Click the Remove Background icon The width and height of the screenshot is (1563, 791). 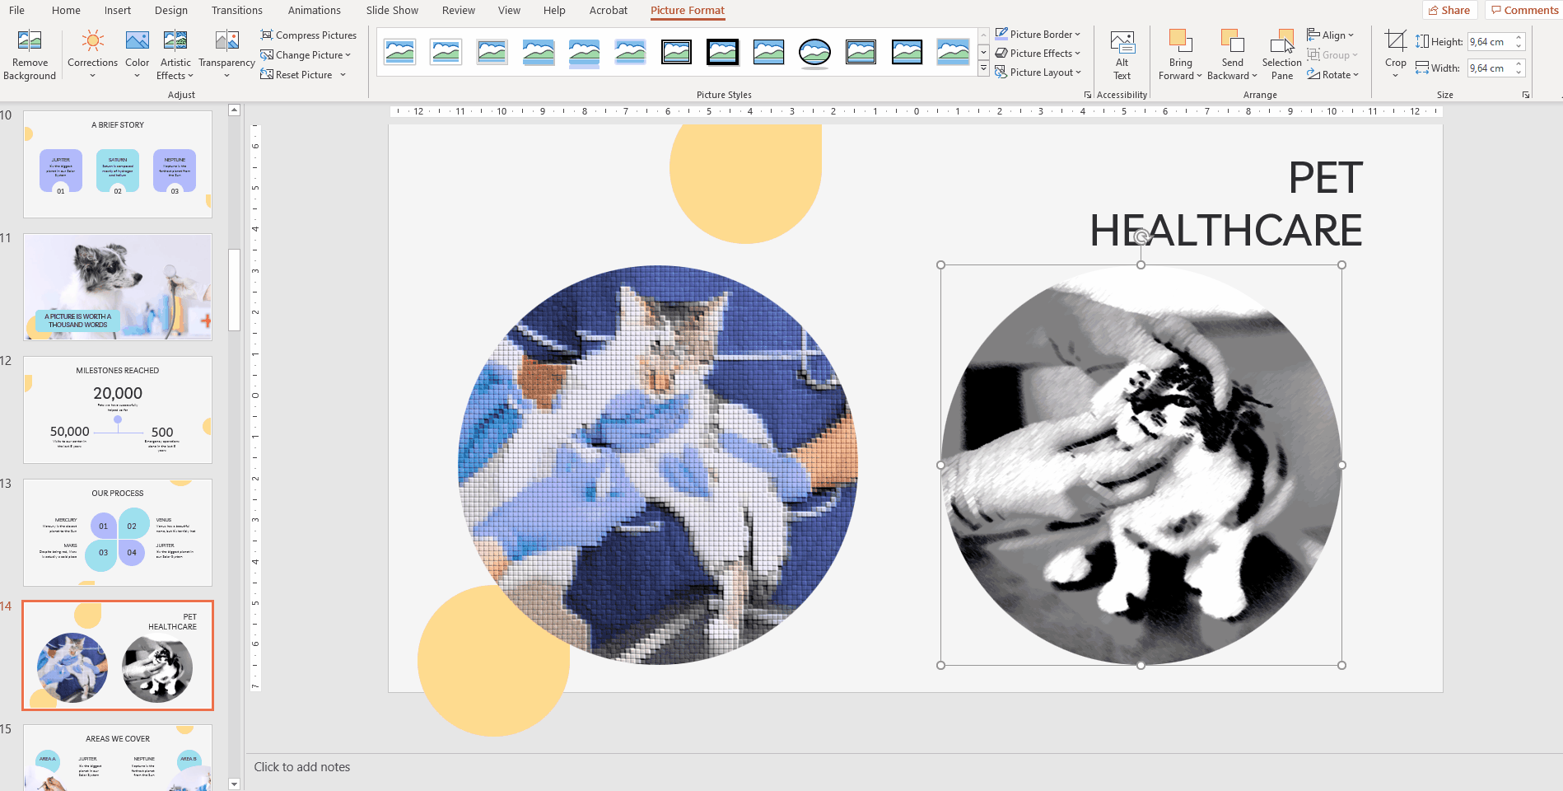pyautogui.click(x=30, y=41)
